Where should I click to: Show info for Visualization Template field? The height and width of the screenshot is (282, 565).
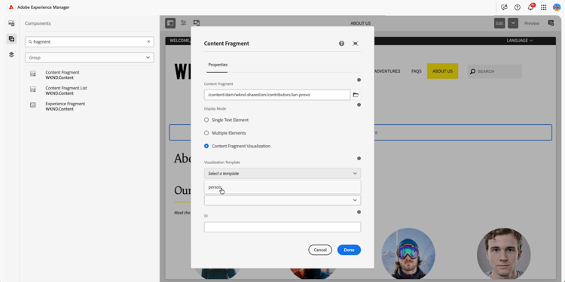click(x=359, y=159)
